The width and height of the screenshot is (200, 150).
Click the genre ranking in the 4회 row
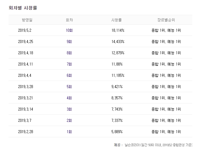pos(166,98)
